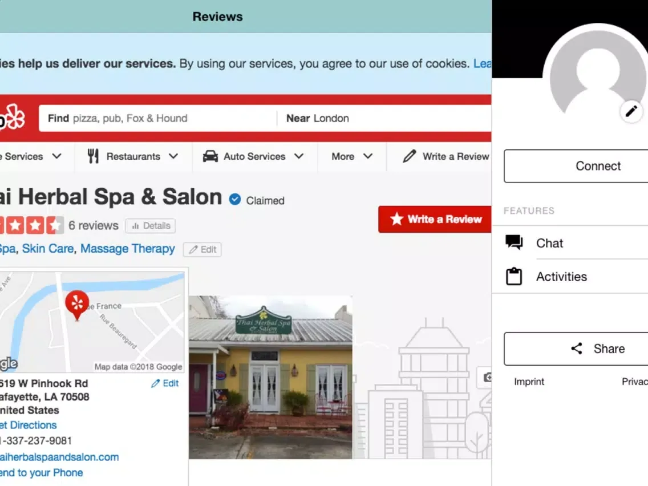Click the Thai Herbal Spa storefront photo
This screenshot has height=486, width=648.
[x=271, y=377]
